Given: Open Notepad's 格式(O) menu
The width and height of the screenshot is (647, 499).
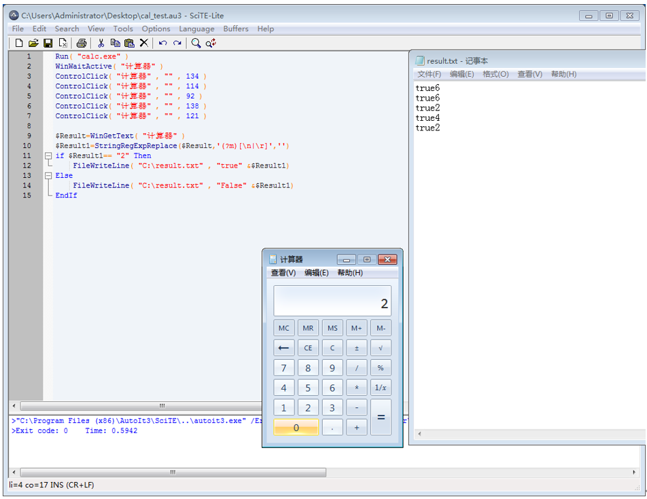Looking at the screenshot, I should (495, 74).
